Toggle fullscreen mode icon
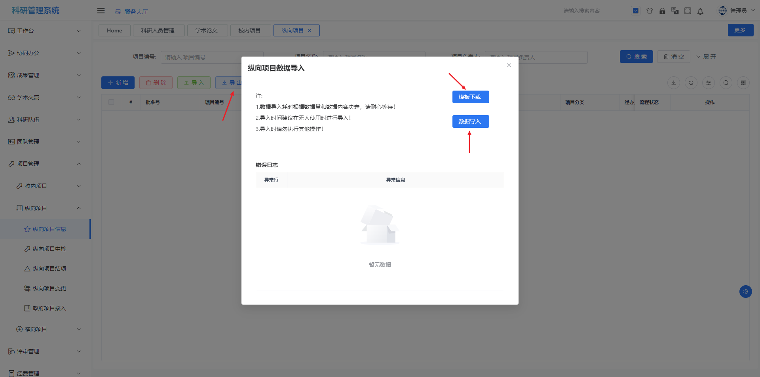The width and height of the screenshot is (760, 377). click(688, 11)
